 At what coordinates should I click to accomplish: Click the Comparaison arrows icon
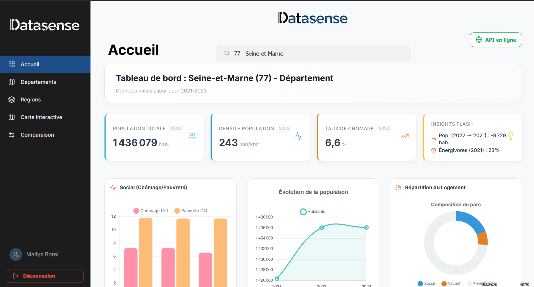click(11, 135)
